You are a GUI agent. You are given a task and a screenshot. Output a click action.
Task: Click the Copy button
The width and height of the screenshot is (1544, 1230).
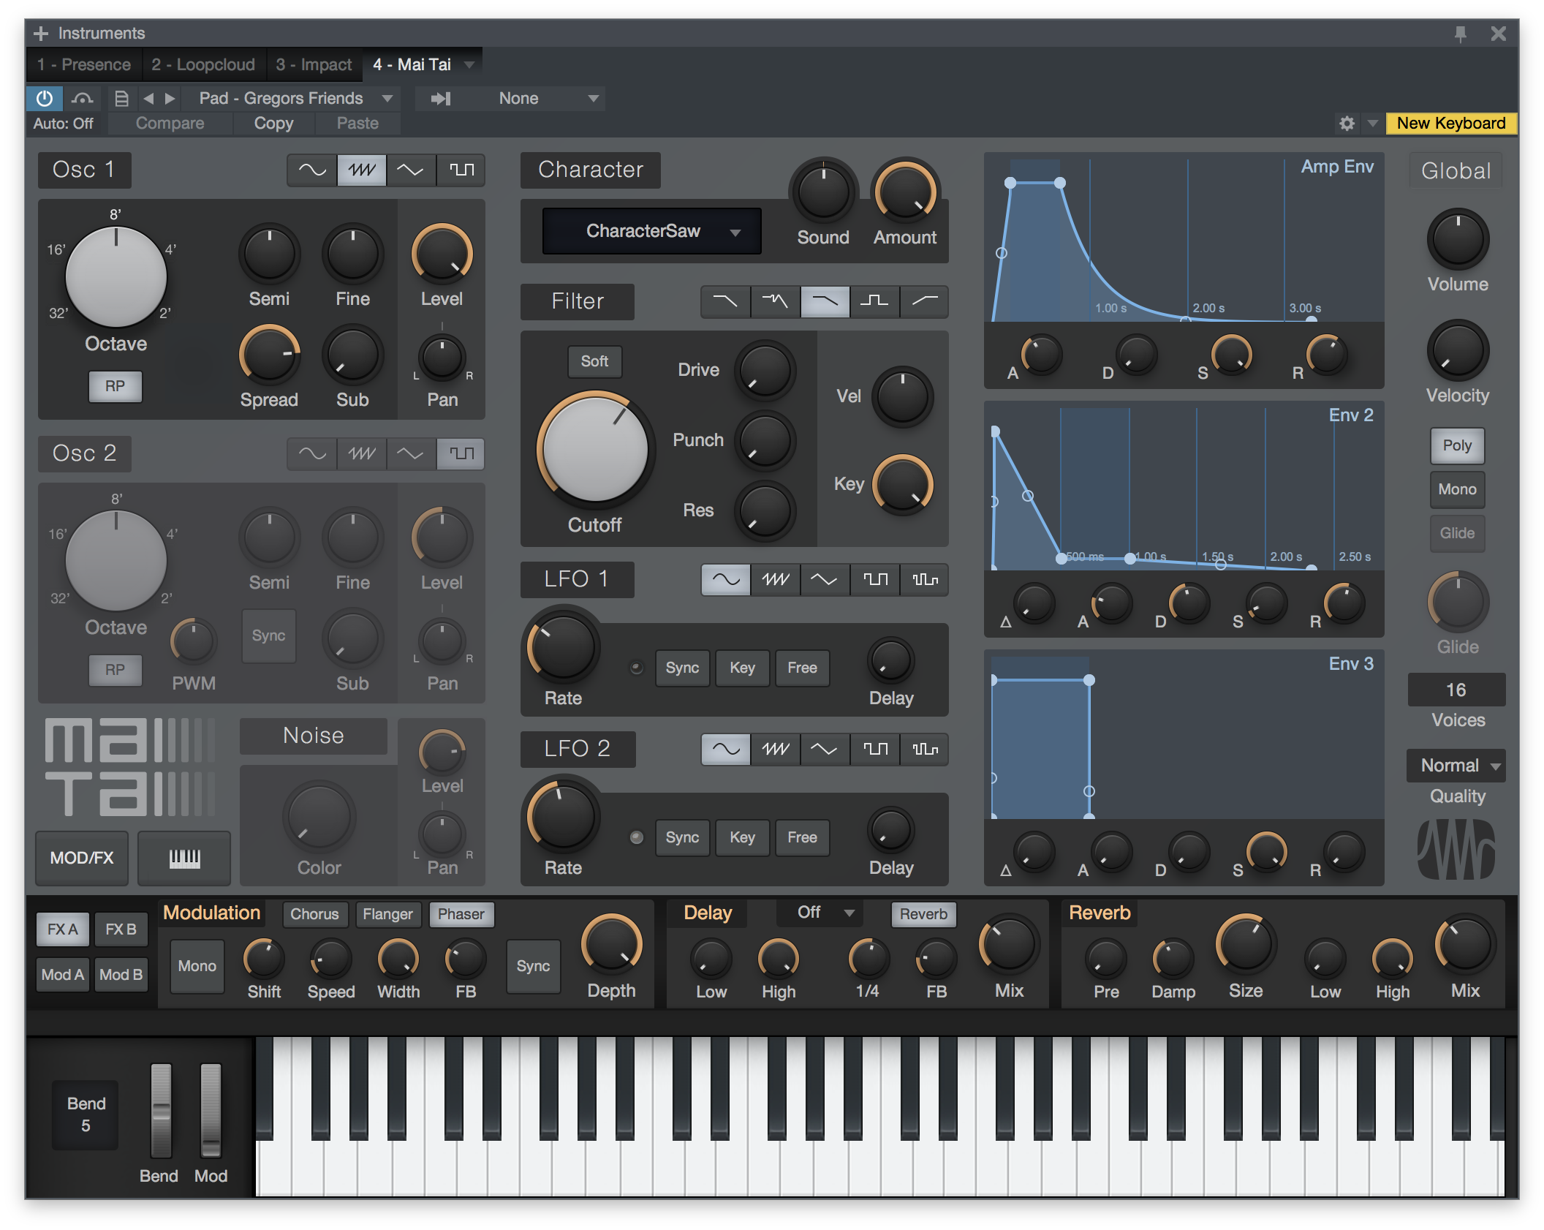click(273, 124)
